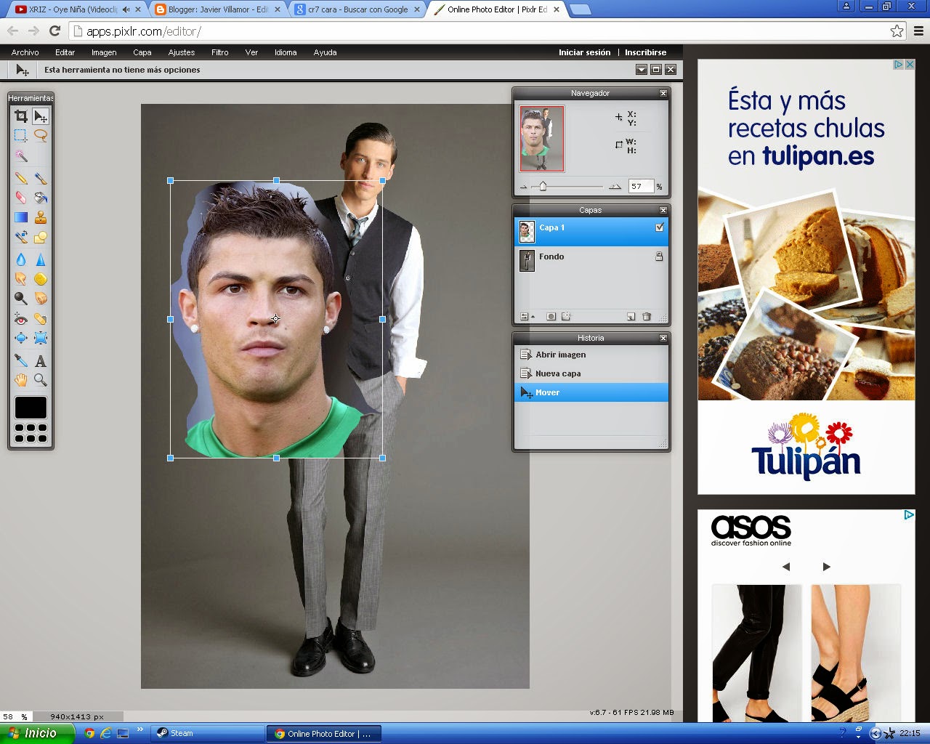The image size is (930, 744).
Task: Select the Red Eye Reduction tool
Action: (x=21, y=318)
